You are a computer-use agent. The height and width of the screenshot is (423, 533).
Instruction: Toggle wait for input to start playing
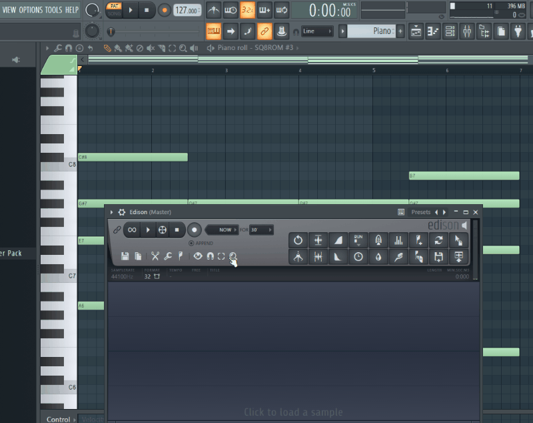coord(231,10)
